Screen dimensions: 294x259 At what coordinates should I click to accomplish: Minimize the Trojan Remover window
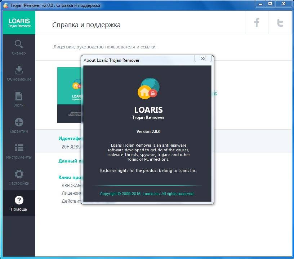click(x=260, y=4)
